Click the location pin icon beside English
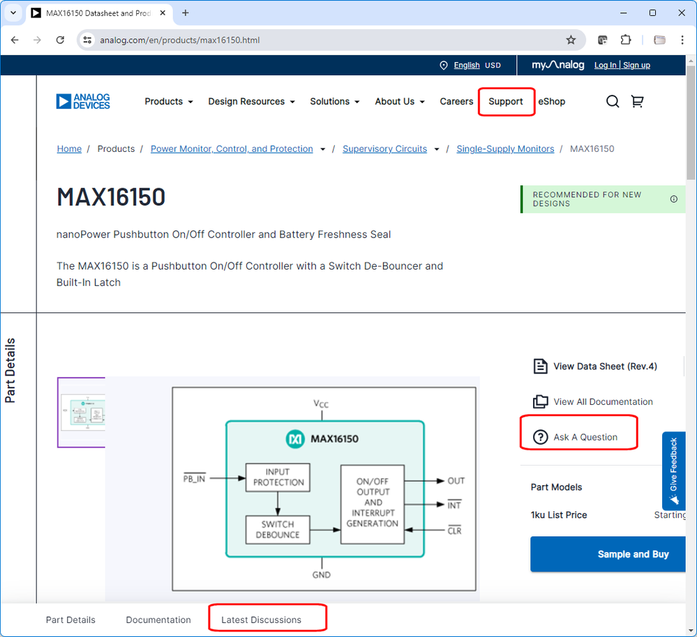This screenshot has height=637, width=697. (444, 66)
